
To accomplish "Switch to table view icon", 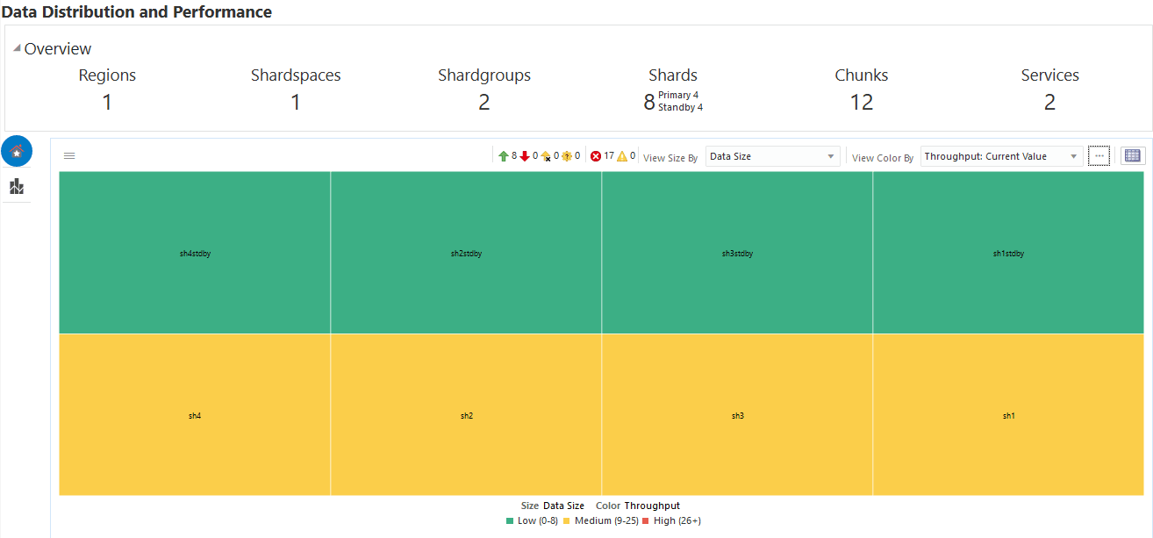I will pyautogui.click(x=1133, y=155).
